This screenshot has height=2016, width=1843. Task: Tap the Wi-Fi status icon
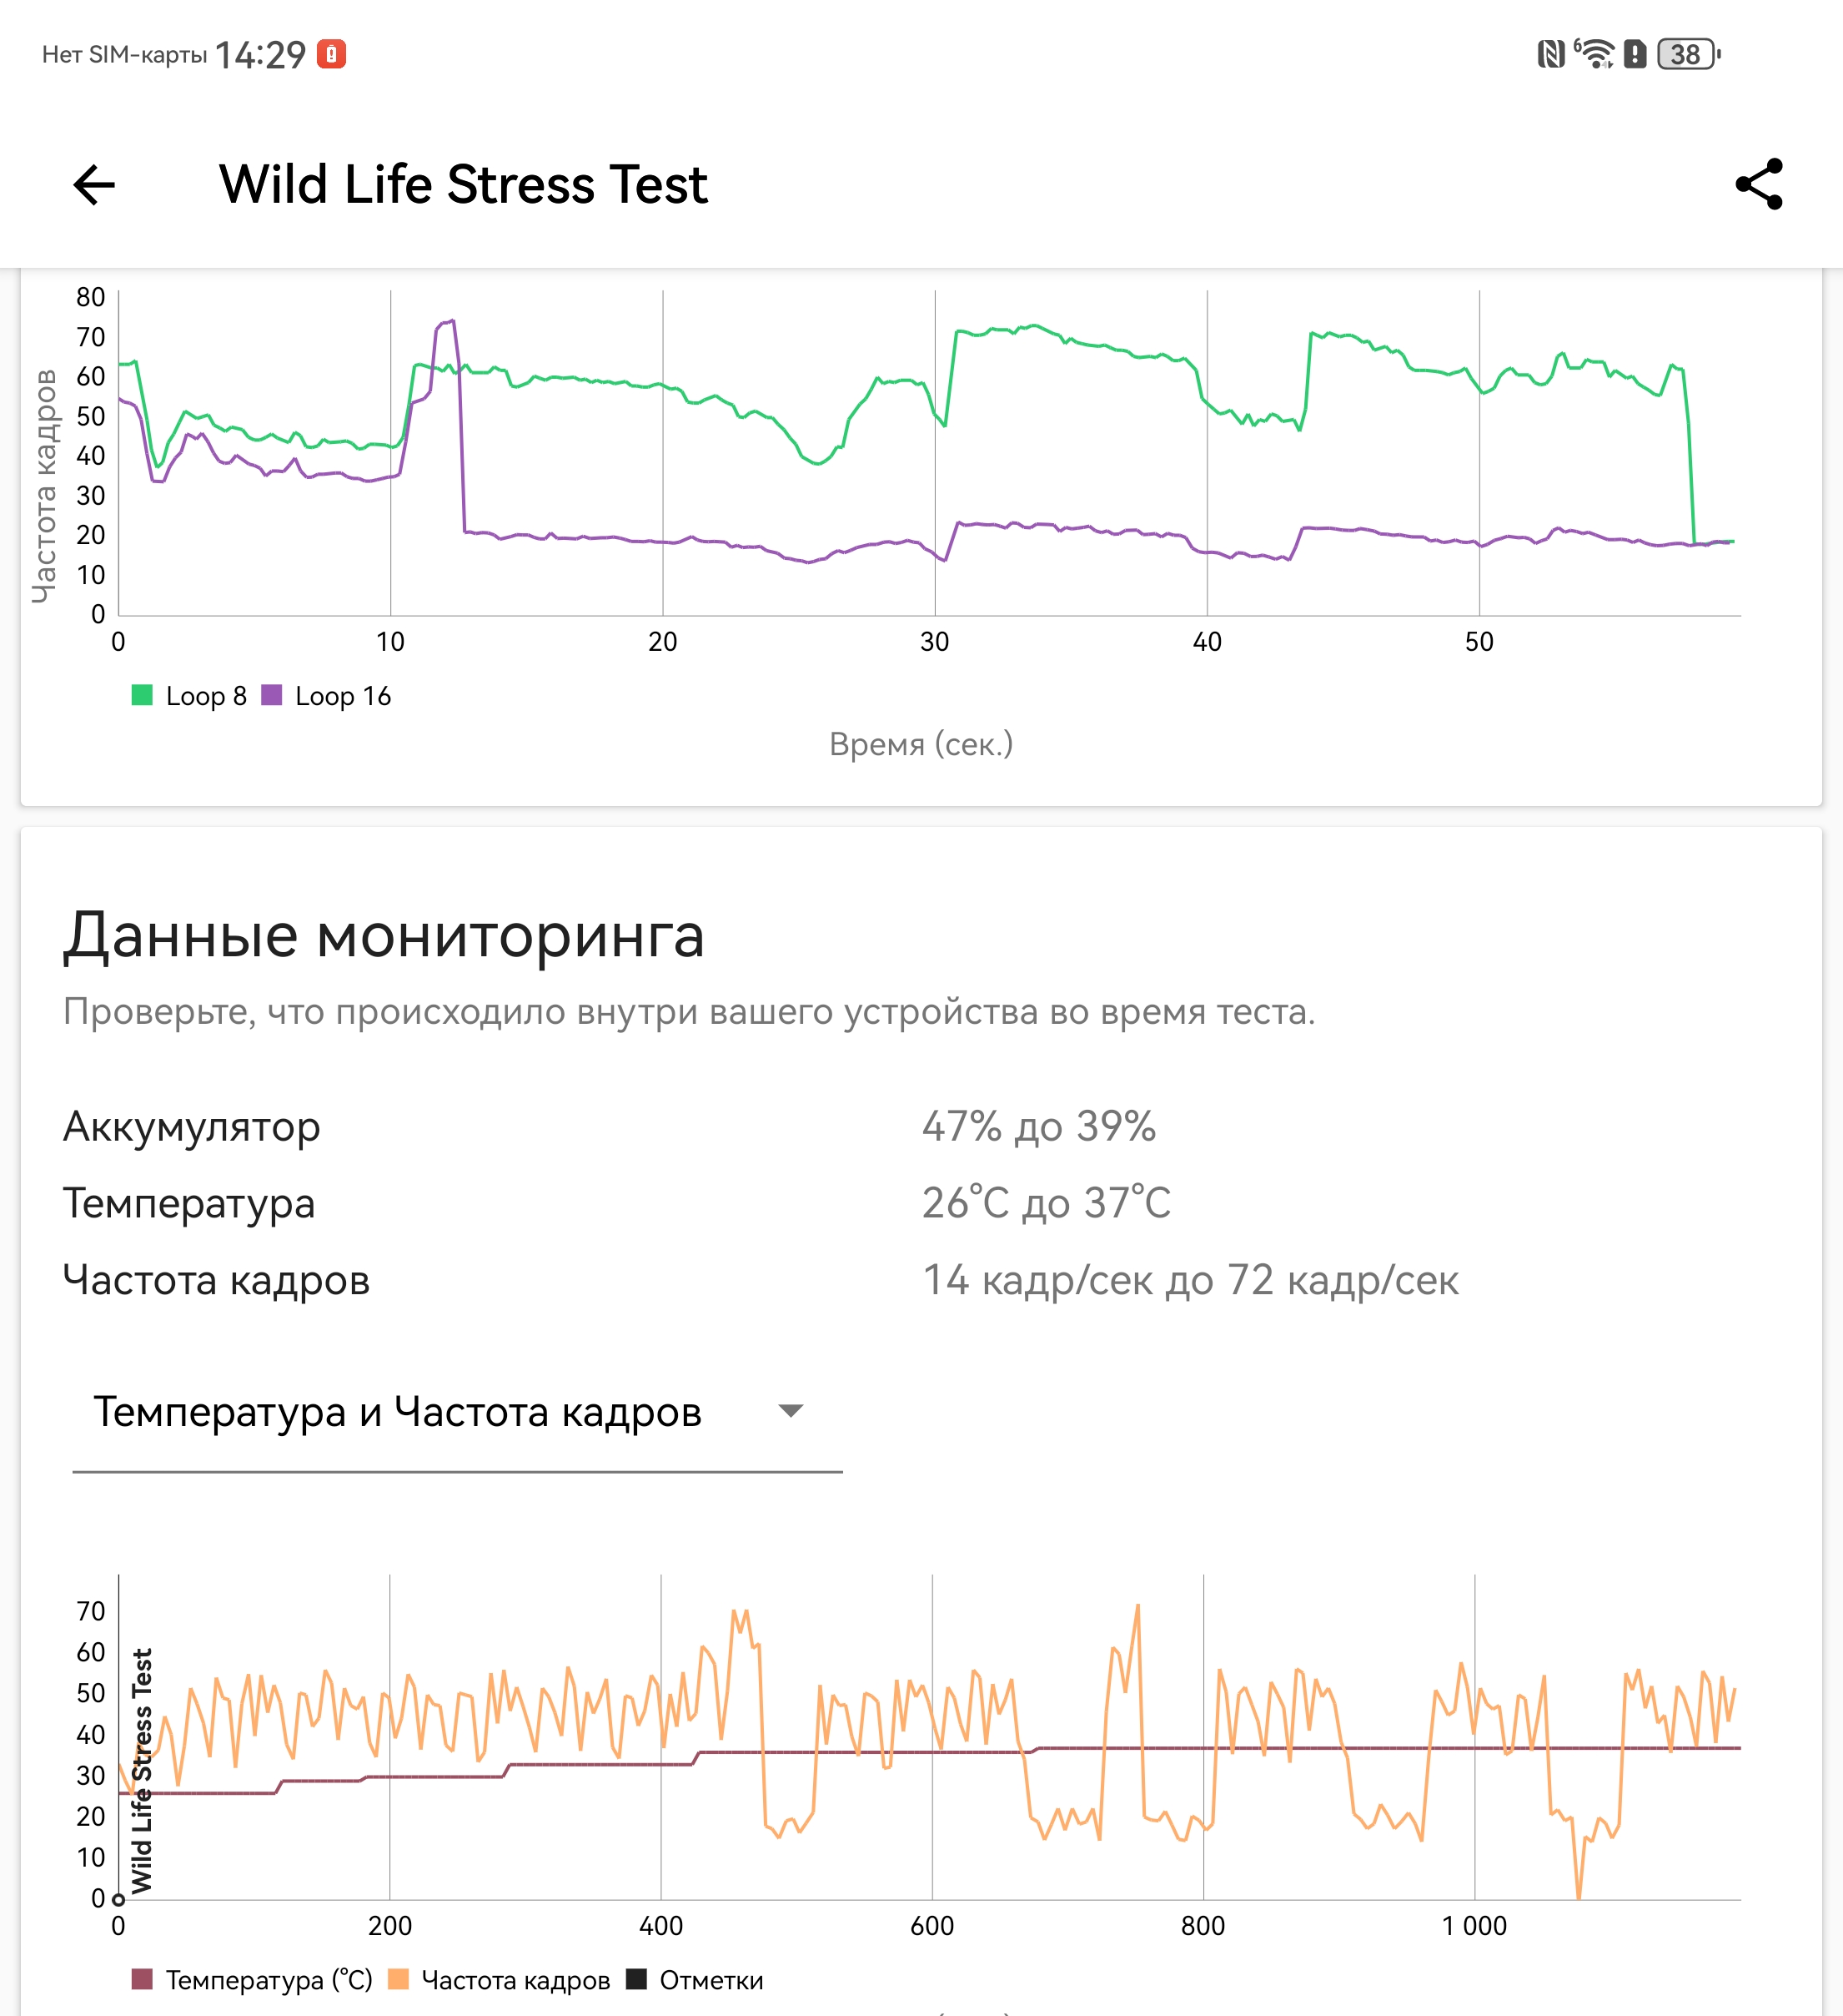[x=1595, y=54]
